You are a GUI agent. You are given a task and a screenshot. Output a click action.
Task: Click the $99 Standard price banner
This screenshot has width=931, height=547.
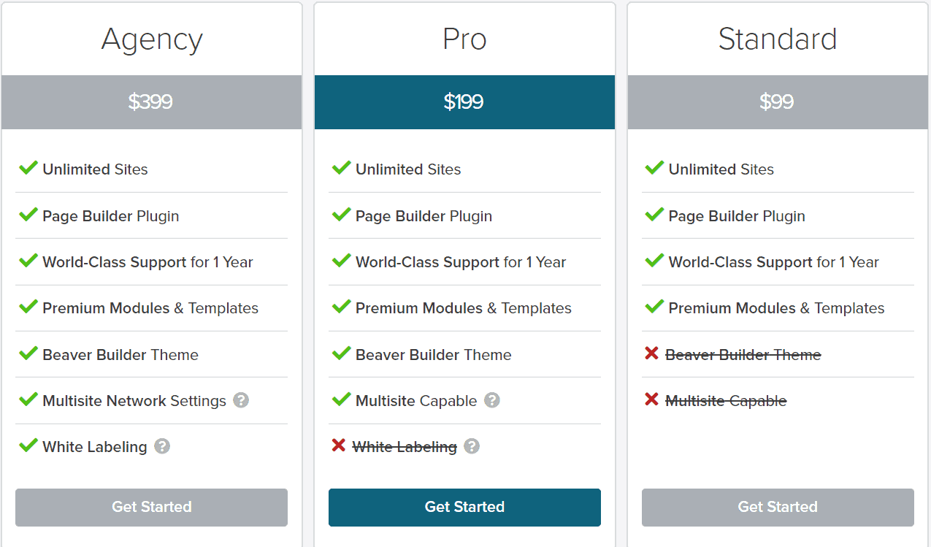(x=778, y=102)
